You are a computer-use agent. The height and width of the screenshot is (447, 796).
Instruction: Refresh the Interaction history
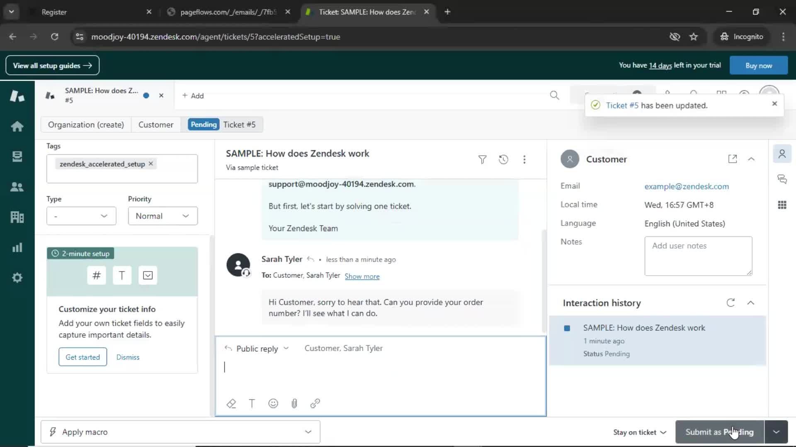[730, 303]
